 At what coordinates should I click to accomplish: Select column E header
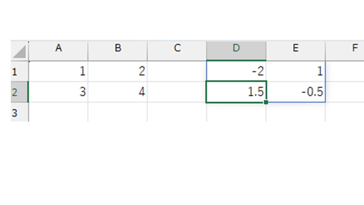point(296,51)
